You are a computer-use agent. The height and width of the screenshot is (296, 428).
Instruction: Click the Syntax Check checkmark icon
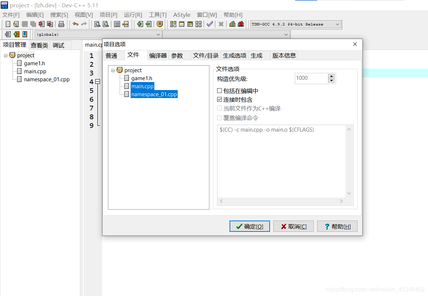(x=209, y=24)
